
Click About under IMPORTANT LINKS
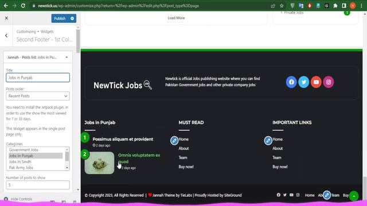pyautogui.click(x=278, y=148)
